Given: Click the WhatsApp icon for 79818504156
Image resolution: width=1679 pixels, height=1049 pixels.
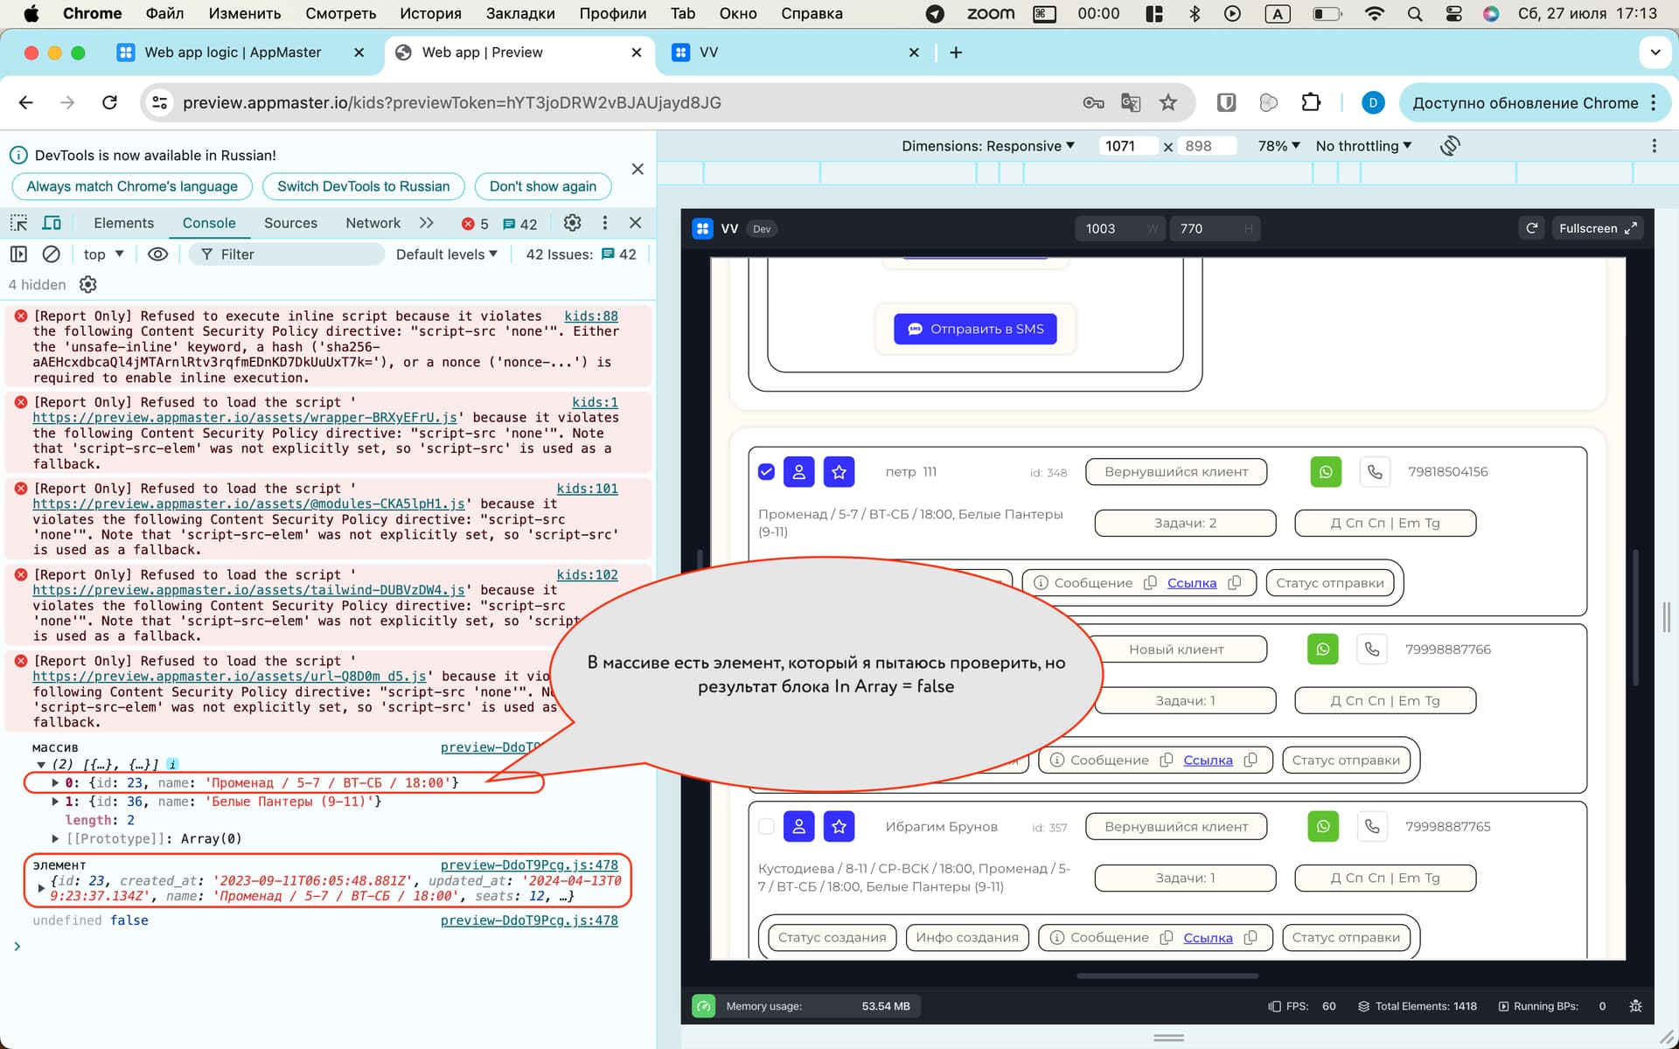Looking at the screenshot, I should (1326, 472).
